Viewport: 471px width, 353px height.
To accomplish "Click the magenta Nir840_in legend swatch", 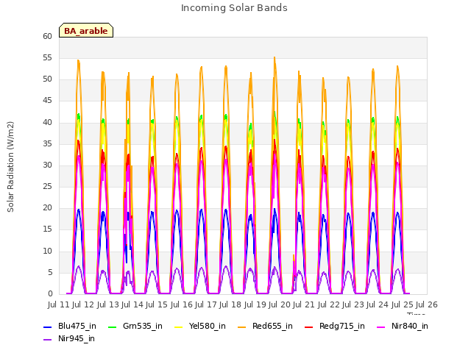I will point(381,327).
